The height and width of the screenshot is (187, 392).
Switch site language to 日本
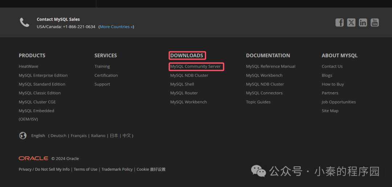114,135
